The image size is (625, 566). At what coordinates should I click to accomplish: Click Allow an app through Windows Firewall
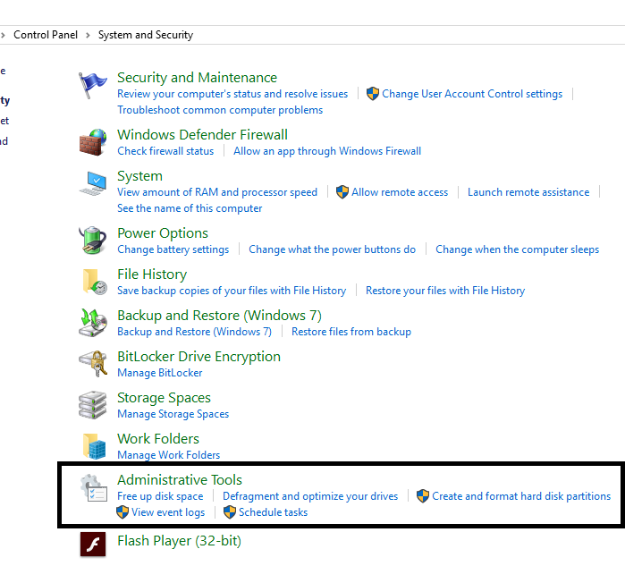click(327, 151)
